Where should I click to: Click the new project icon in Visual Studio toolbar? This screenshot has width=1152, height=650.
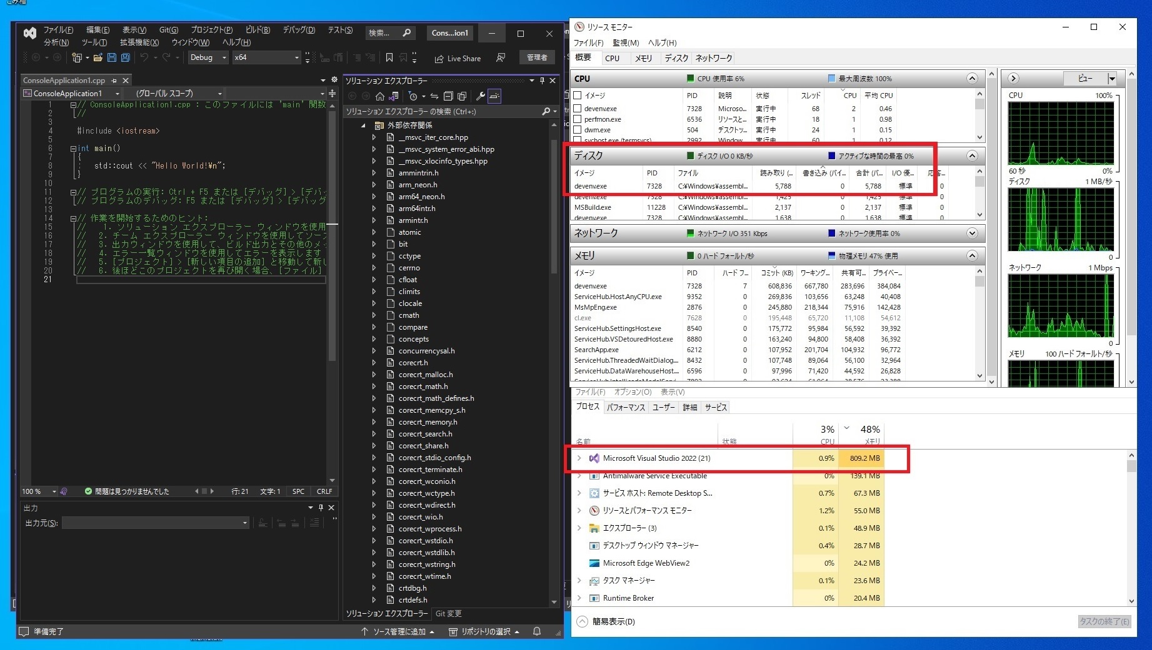77,57
